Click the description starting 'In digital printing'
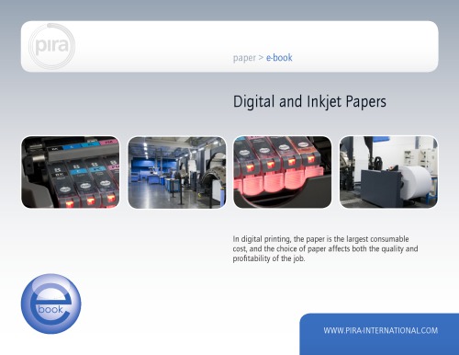The image size is (459, 355). pyautogui.click(x=325, y=248)
